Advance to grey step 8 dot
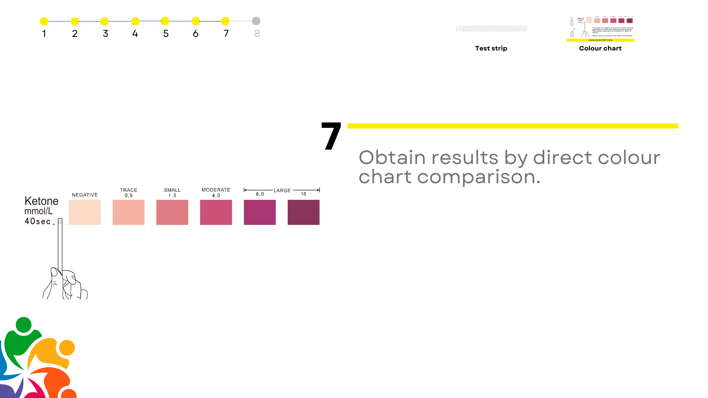 pos(256,21)
